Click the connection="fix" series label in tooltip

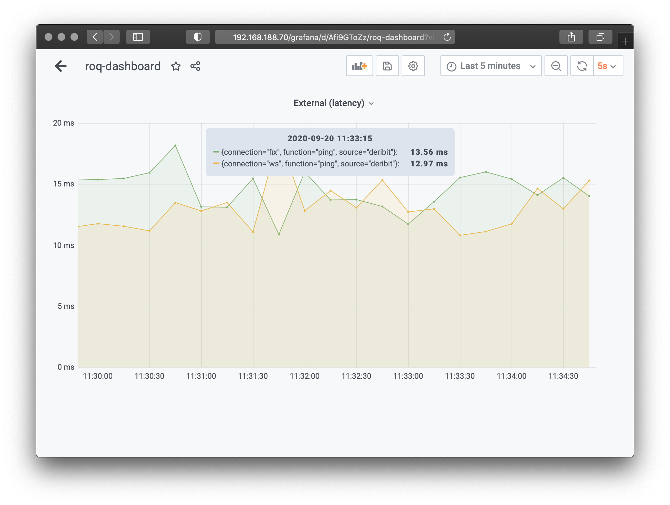(x=309, y=152)
